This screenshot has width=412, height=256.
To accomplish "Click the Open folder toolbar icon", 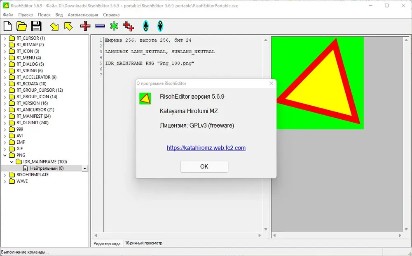I will (x=21, y=26).
